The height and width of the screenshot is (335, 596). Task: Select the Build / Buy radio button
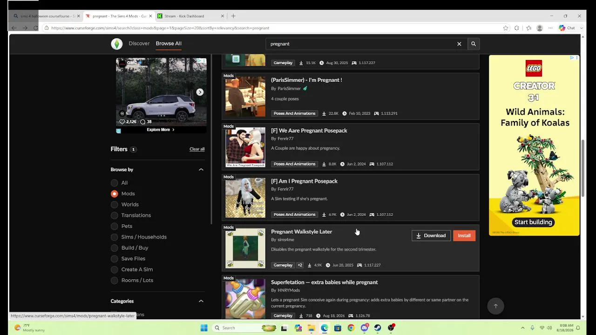click(115, 248)
